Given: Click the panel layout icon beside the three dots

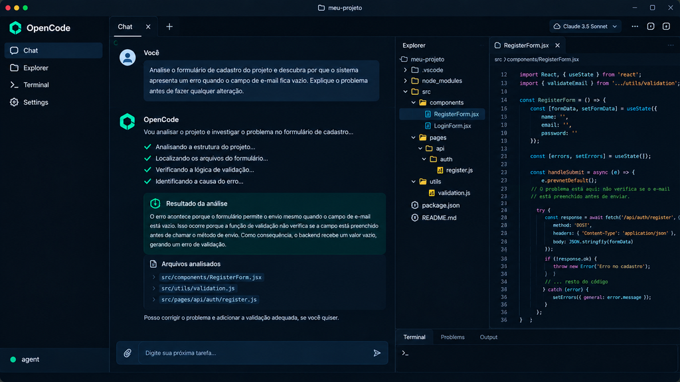Looking at the screenshot, I should (x=651, y=27).
